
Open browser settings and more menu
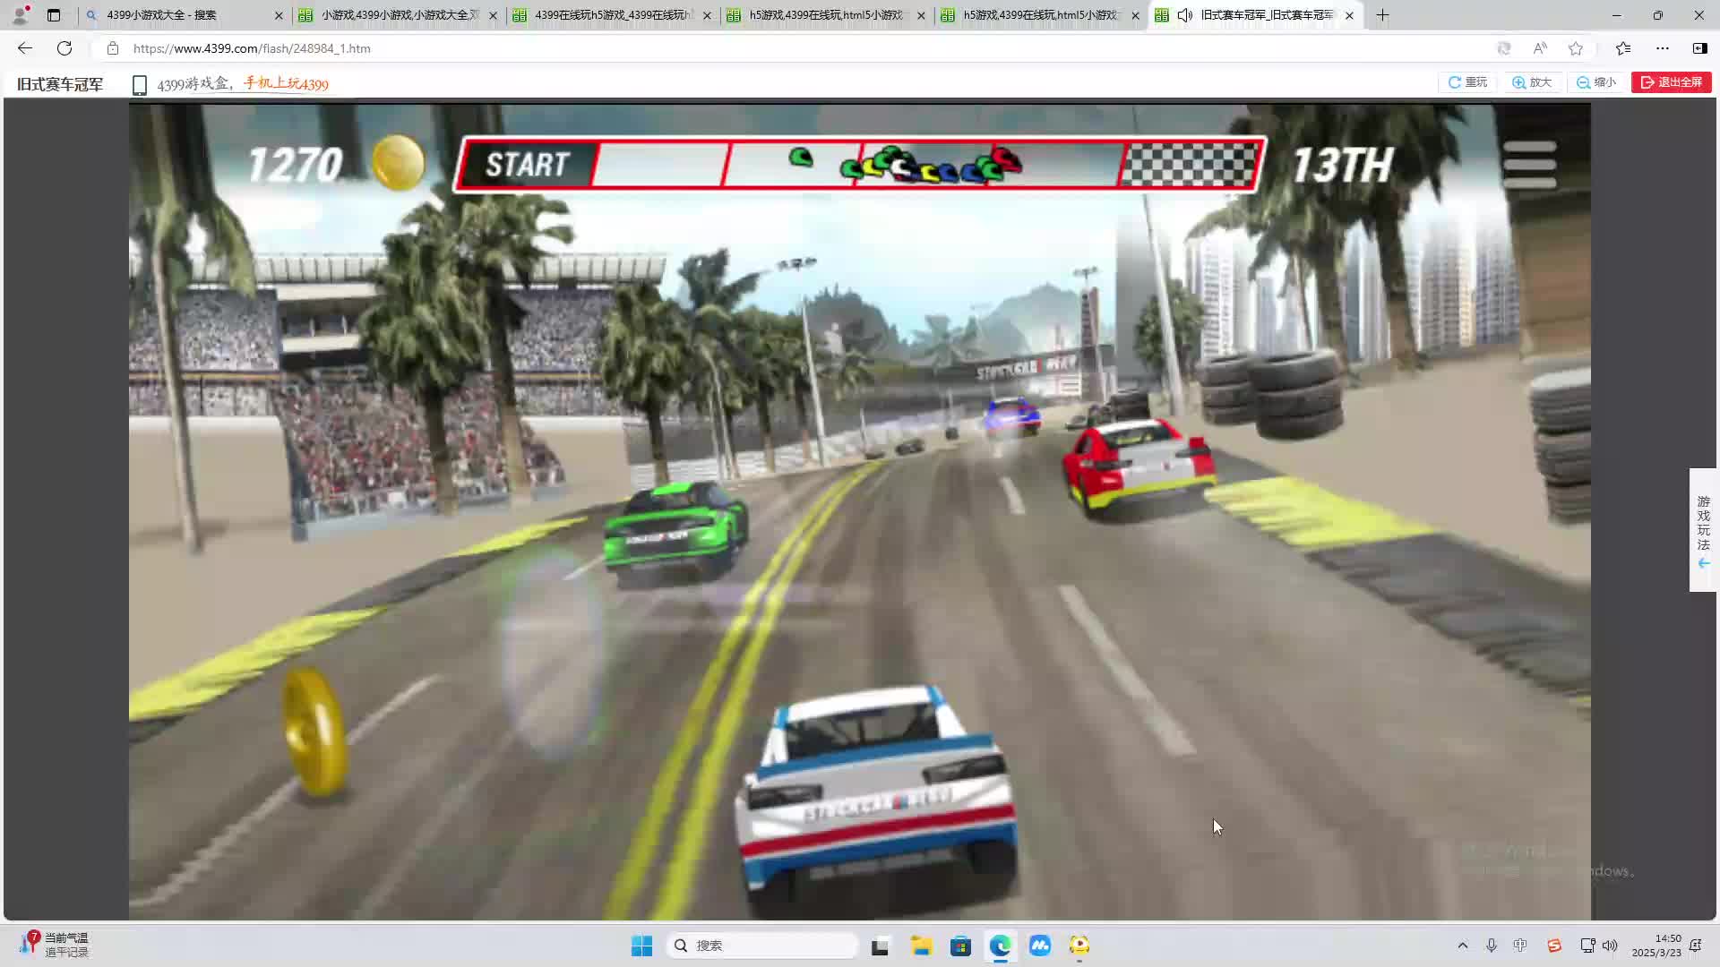tap(1663, 48)
